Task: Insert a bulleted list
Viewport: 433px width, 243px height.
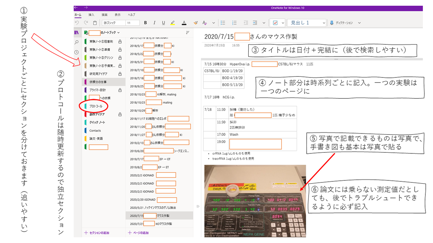Action: pyautogui.click(x=223, y=23)
